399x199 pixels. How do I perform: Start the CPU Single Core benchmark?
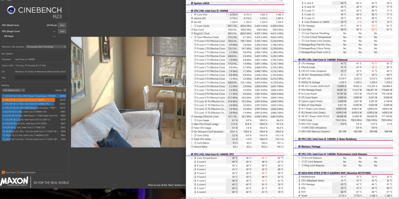pyautogui.click(x=62, y=31)
